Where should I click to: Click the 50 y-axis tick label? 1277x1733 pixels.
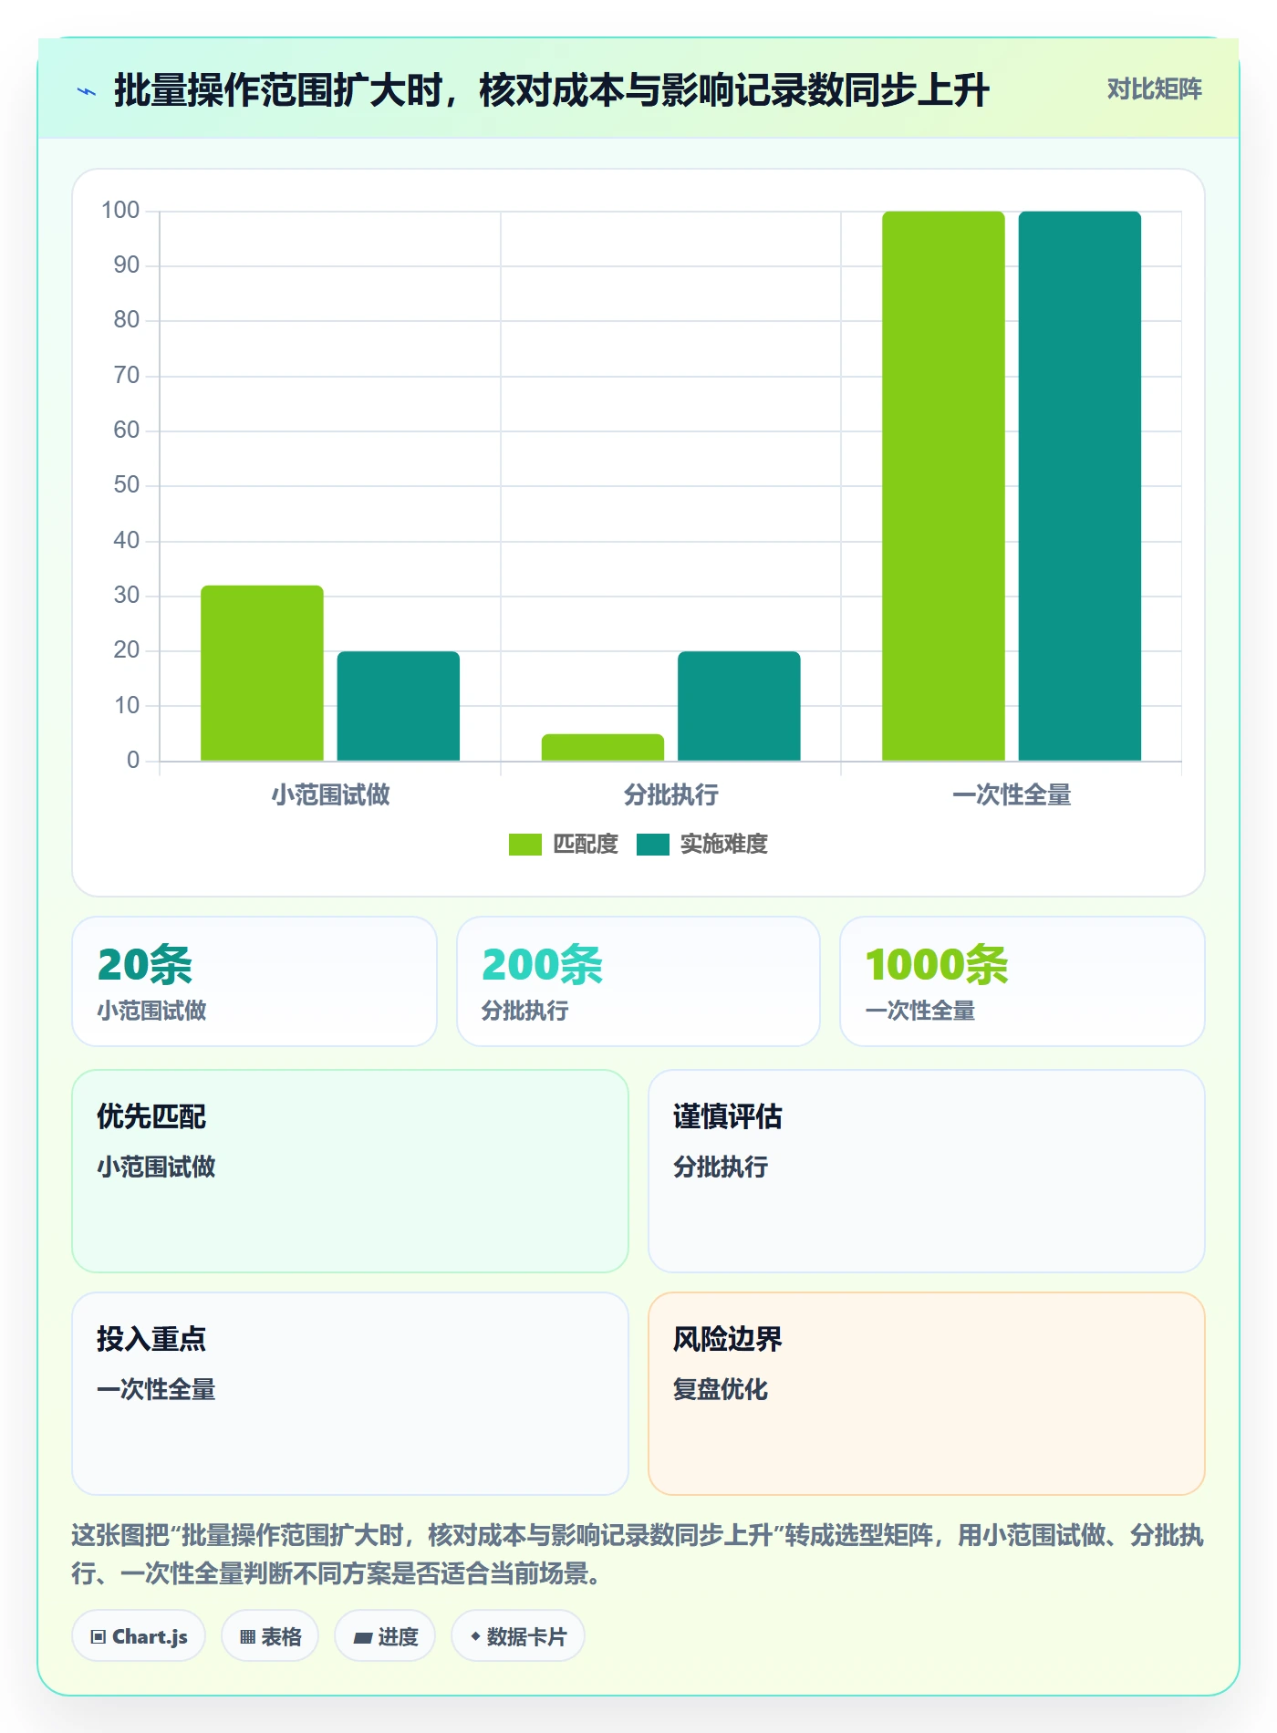[127, 485]
